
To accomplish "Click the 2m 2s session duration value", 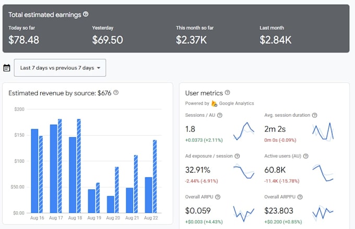I will (x=275, y=129).
